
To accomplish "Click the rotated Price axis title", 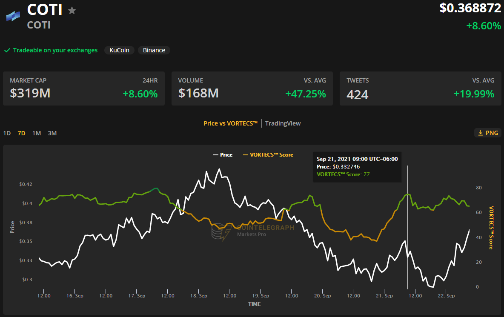I will [12, 227].
